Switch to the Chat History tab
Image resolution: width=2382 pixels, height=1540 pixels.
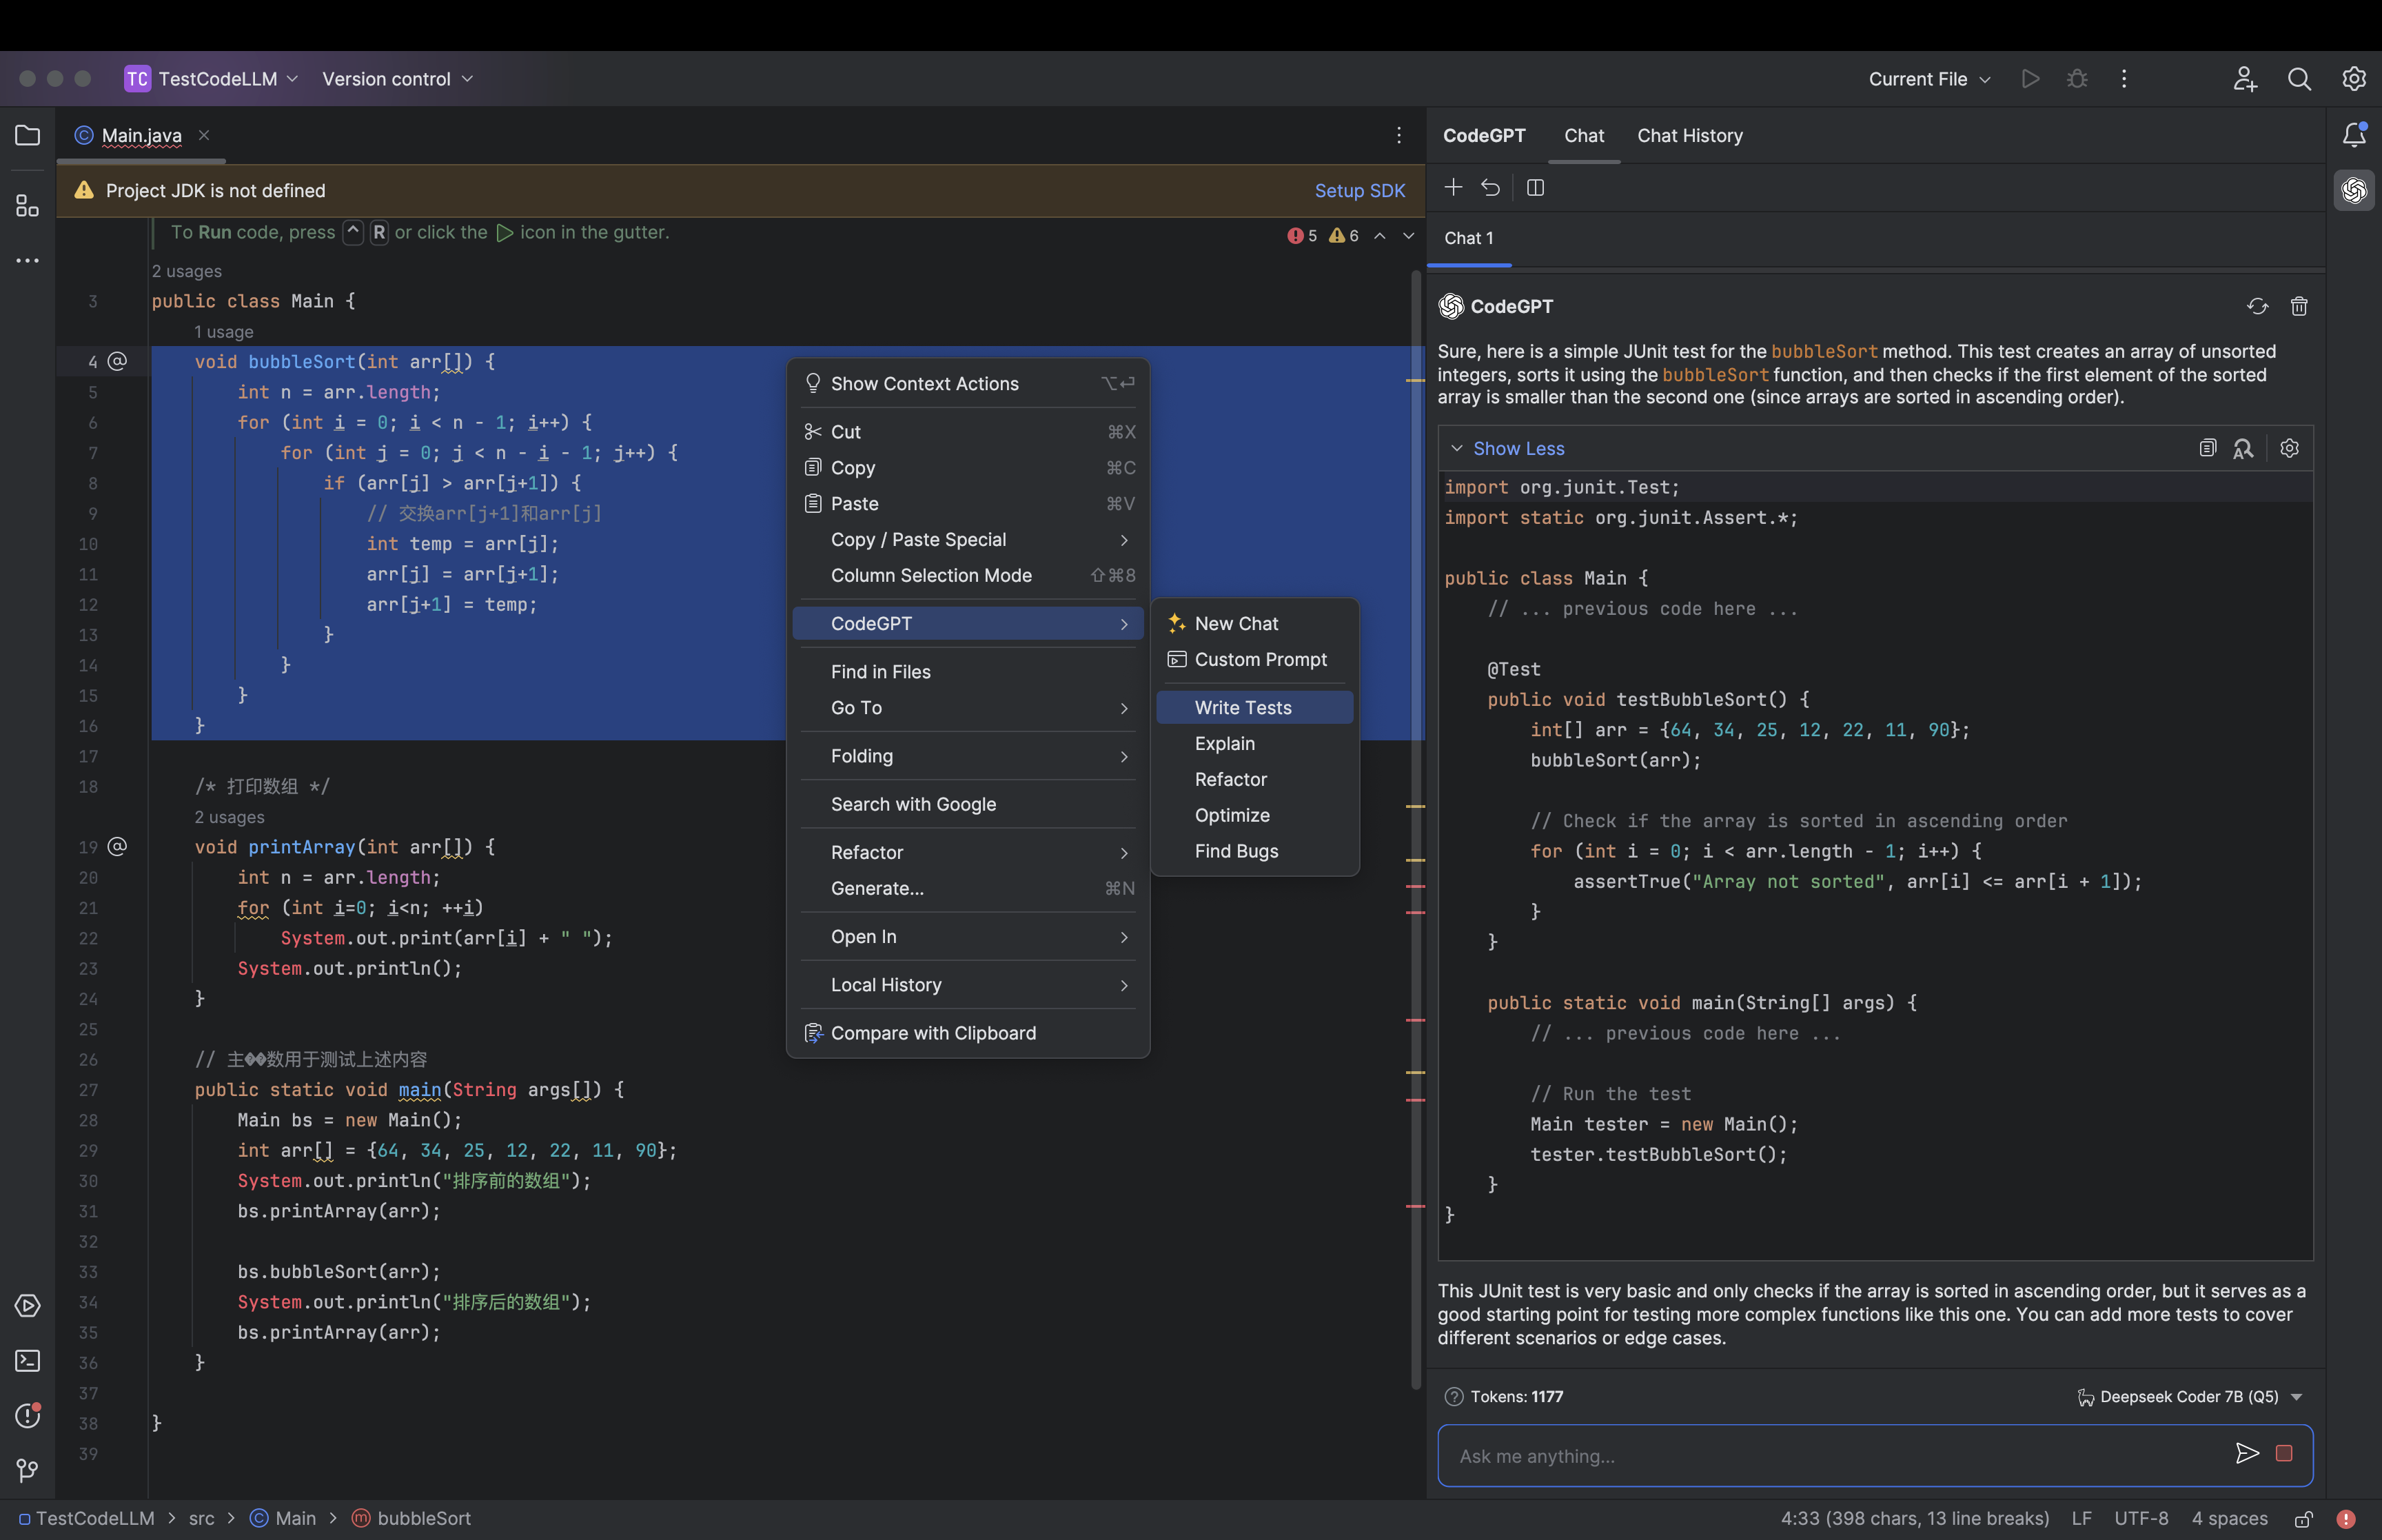coord(1689,136)
